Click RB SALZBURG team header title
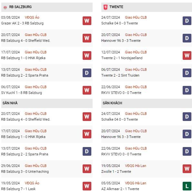192x194 pixels. [20, 7]
